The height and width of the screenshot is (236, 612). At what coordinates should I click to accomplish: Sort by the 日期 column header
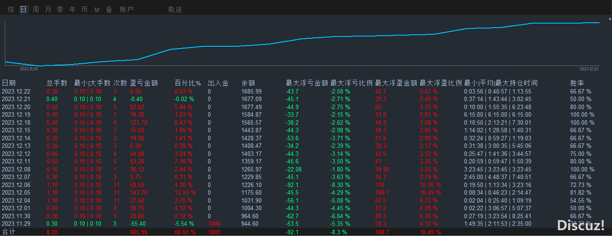tap(9, 83)
